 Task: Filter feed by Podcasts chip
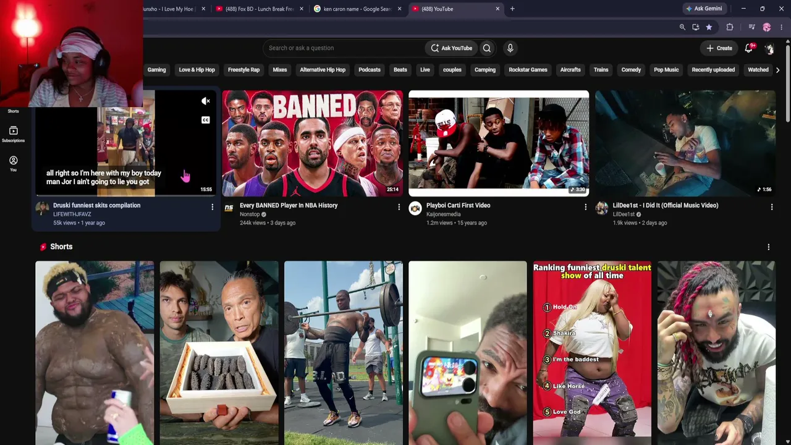point(370,70)
